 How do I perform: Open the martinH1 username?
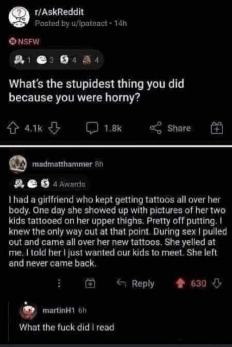point(59,311)
